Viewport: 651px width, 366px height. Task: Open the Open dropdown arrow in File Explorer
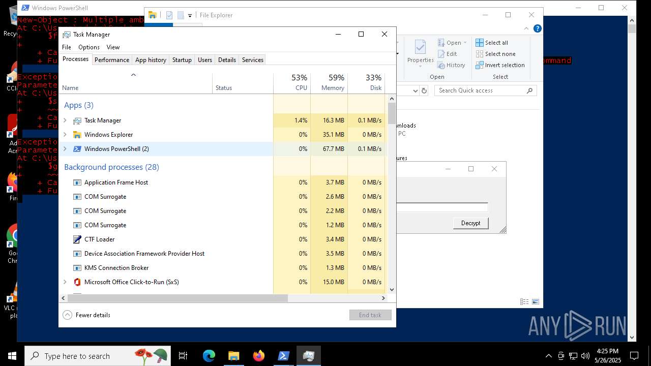click(465, 43)
